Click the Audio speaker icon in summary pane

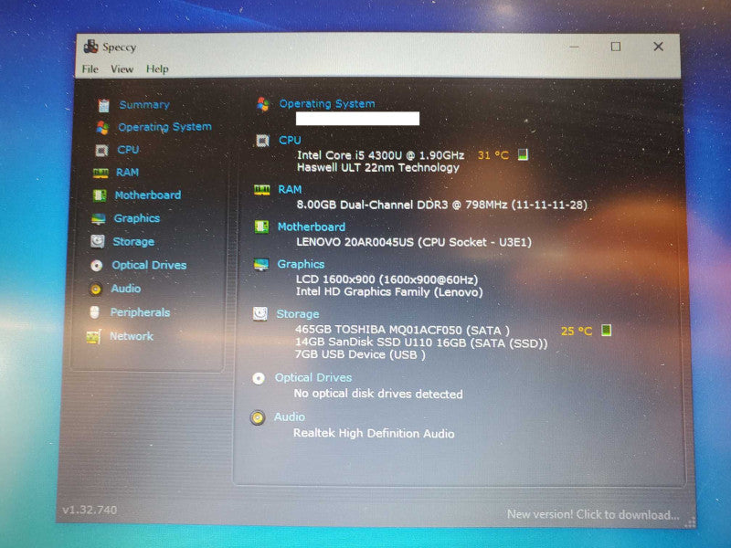258,417
